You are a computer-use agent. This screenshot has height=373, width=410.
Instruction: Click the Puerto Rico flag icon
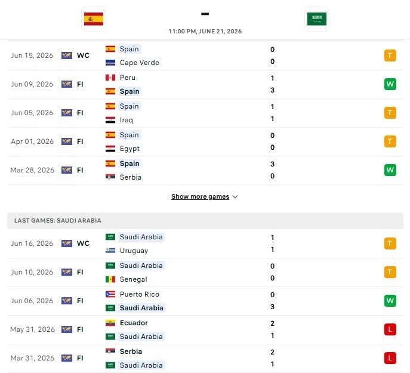click(110, 294)
